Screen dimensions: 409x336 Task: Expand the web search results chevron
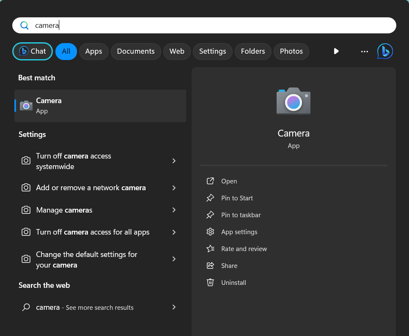click(174, 307)
